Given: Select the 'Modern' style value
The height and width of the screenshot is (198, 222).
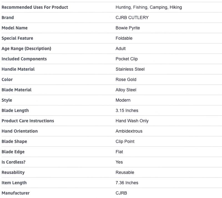Looking at the screenshot, I should click(123, 100).
